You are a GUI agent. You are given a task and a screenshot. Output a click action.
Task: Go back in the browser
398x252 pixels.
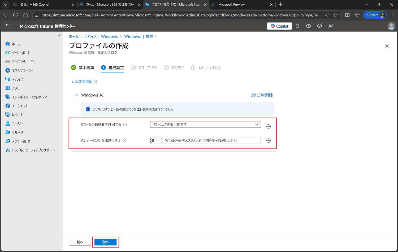6,15
